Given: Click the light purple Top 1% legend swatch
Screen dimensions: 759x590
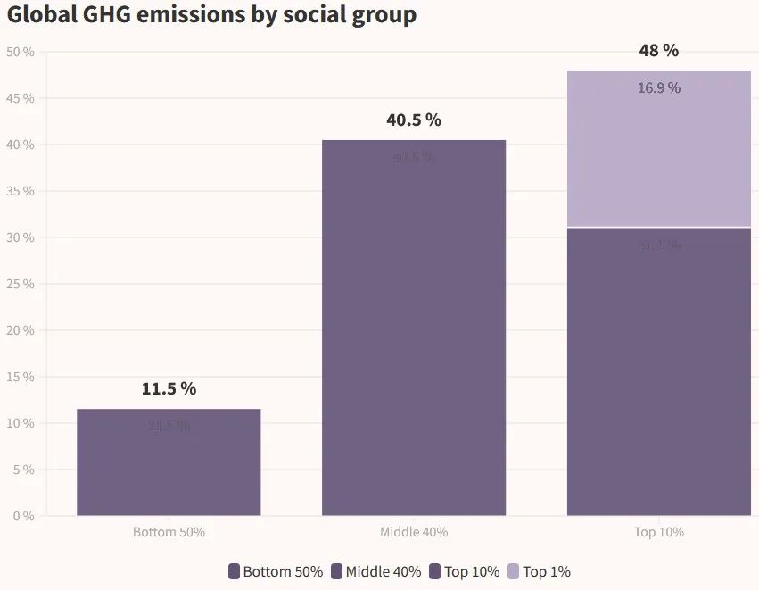Looking at the screenshot, I should (x=515, y=571).
